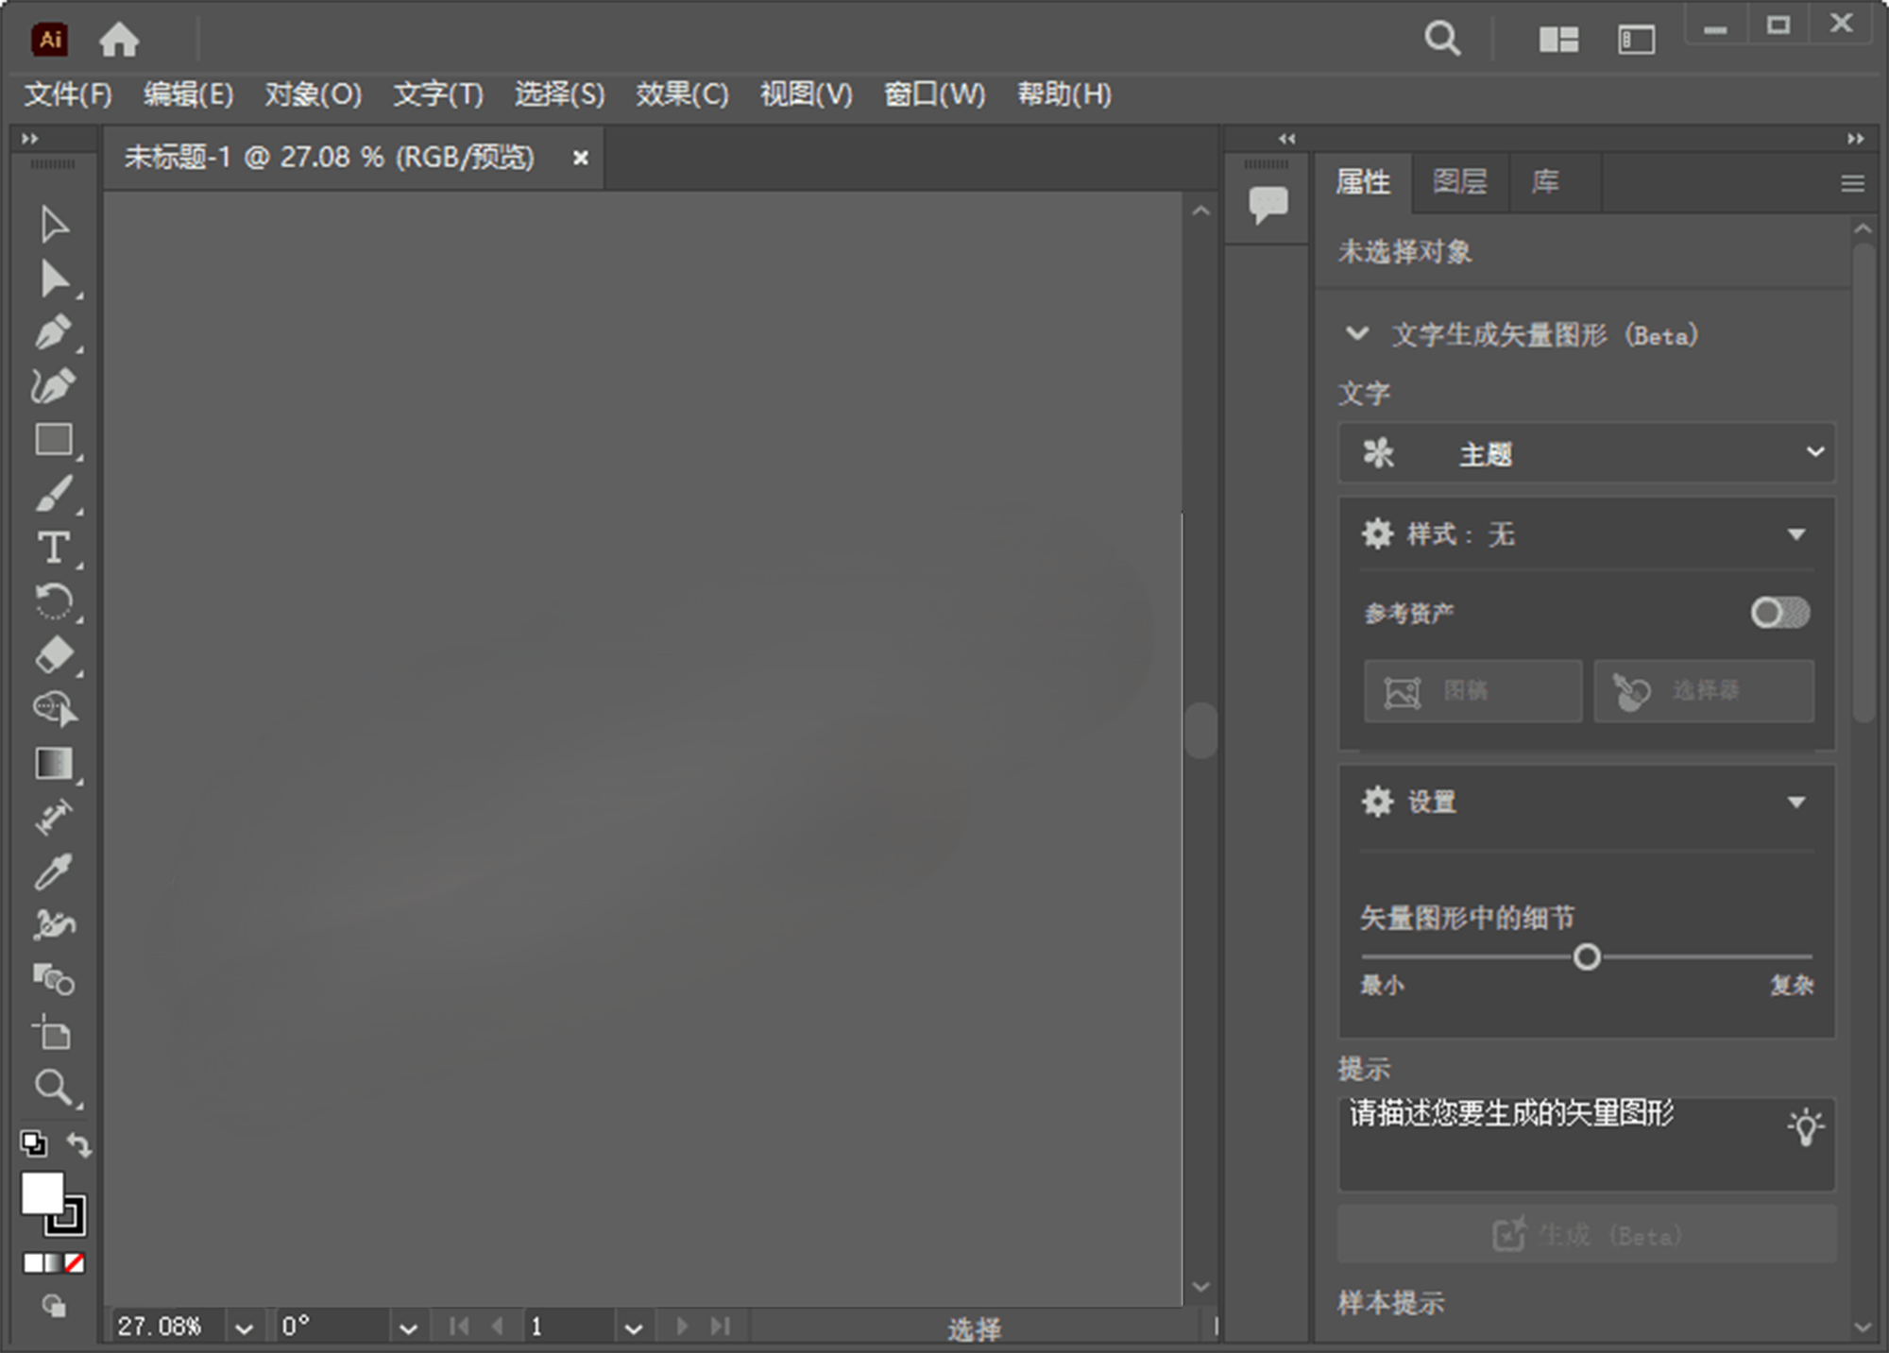The width and height of the screenshot is (1889, 1353).
Task: Select the Rectangle tool
Action: point(54,440)
